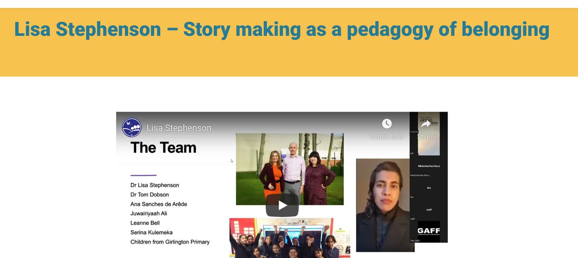The image size is (578, 258).
Task: Click the name 'Juwairiyaah Ali'
Action: (x=149, y=213)
